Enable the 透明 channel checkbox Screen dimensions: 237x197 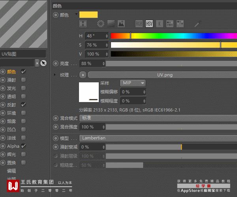(23, 96)
